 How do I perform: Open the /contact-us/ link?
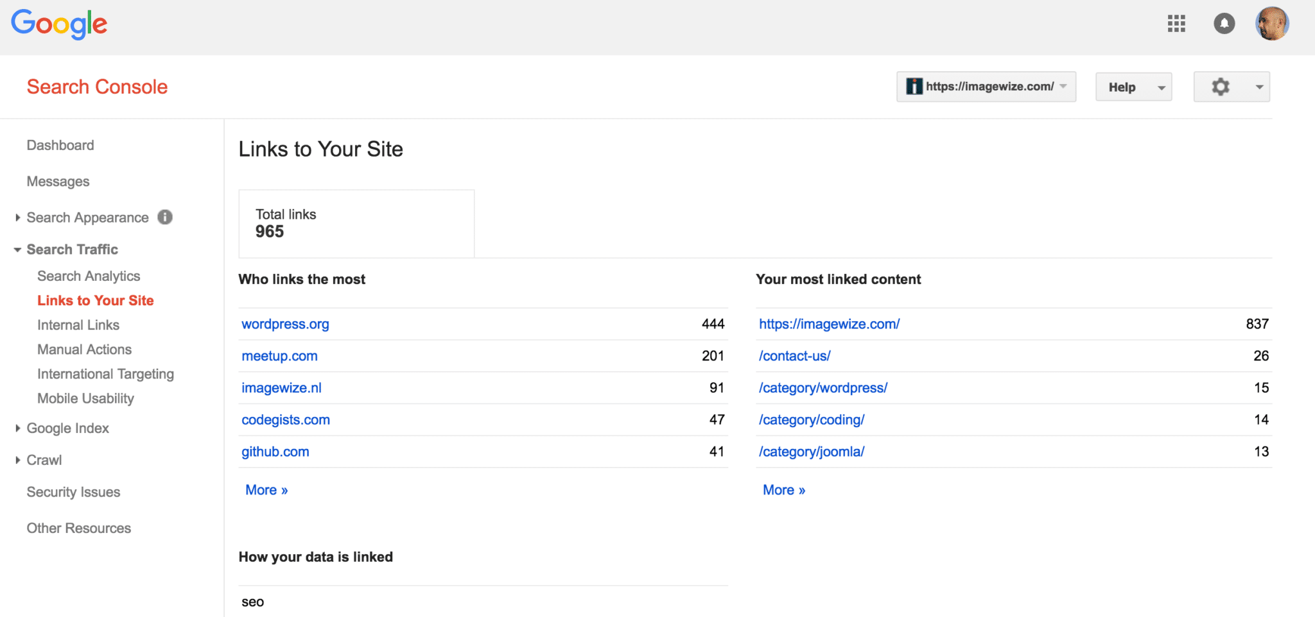coord(795,356)
